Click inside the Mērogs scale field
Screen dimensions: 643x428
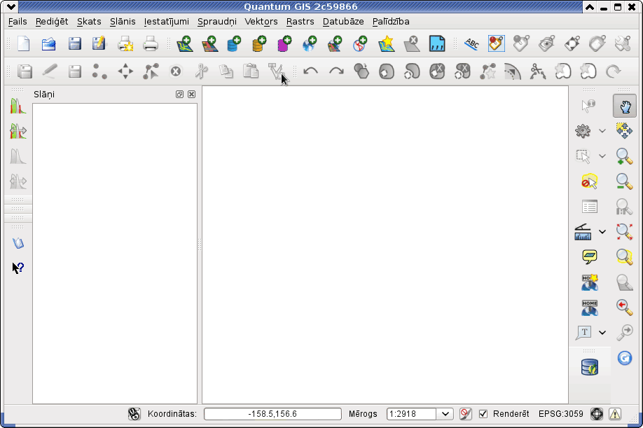coord(411,414)
